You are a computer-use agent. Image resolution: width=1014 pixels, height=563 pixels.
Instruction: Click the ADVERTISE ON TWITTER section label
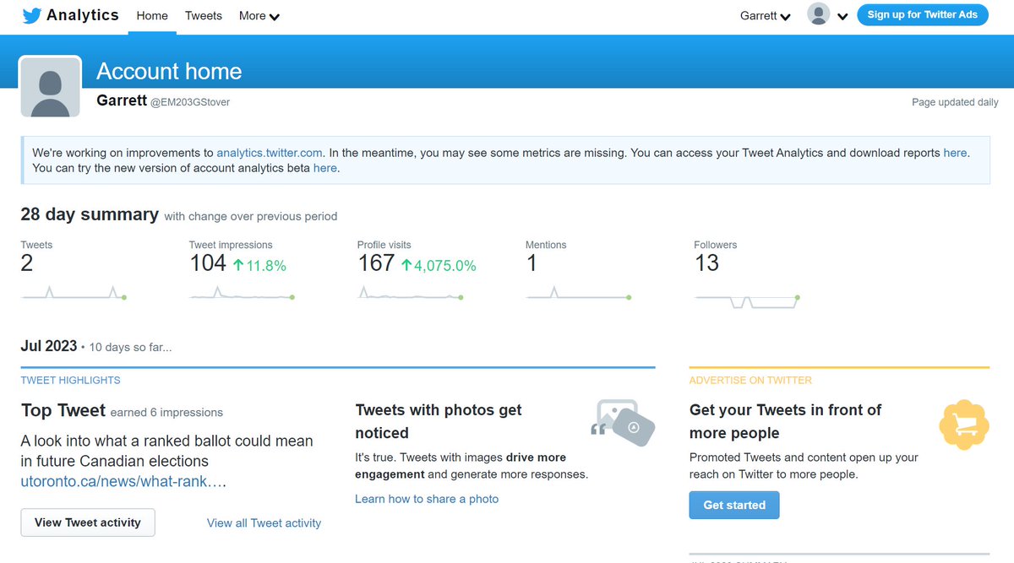click(x=750, y=380)
